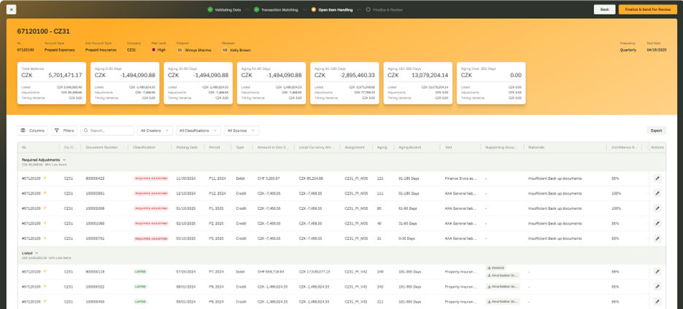The height and width of the screenshot is (309, 683).
Task: Click the edit pencil for document 900000422
Action: coord(657,178)
